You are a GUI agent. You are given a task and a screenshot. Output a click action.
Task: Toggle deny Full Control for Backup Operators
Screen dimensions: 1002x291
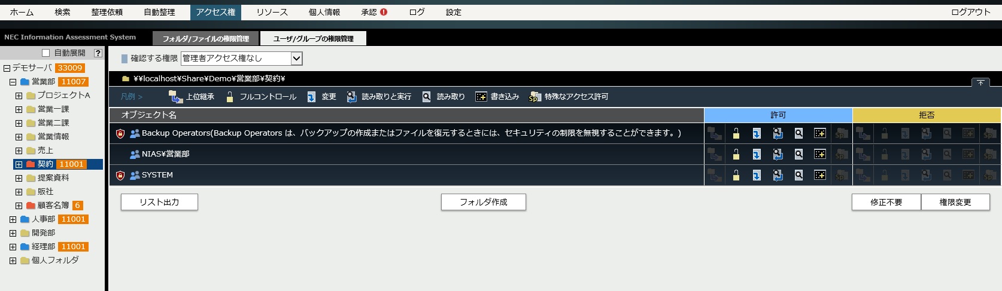click(885, 133)
